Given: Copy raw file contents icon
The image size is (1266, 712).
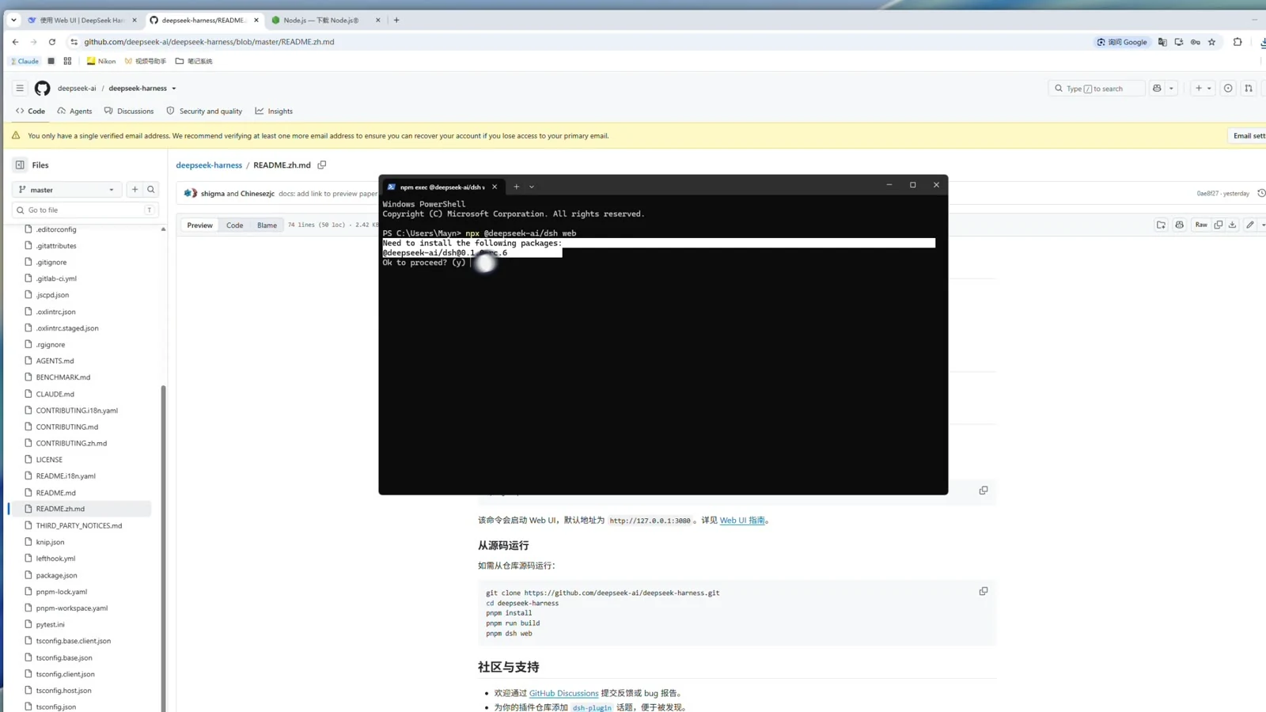Looking at the screenshot, I should tap(1219, 225).
